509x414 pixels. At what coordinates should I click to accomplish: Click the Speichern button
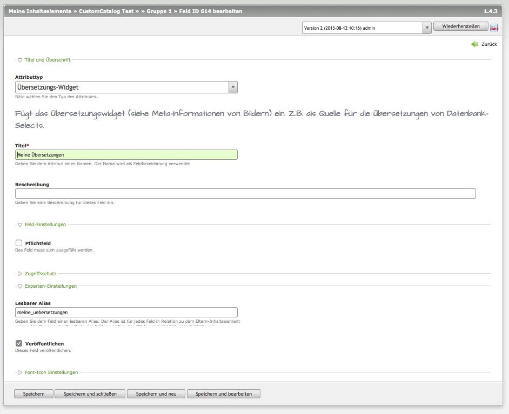34,394
